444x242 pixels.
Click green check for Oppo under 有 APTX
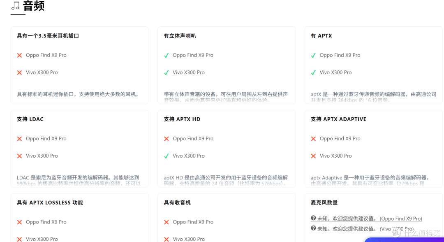[x=313, y=55]
